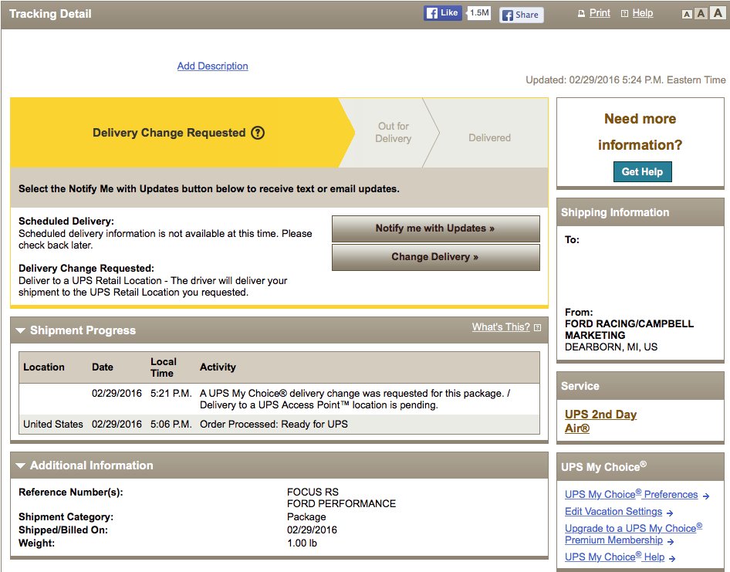Click the '5:06 P.M.' time cell
Viewport: 730px width, 572px height.
[171, 425]
